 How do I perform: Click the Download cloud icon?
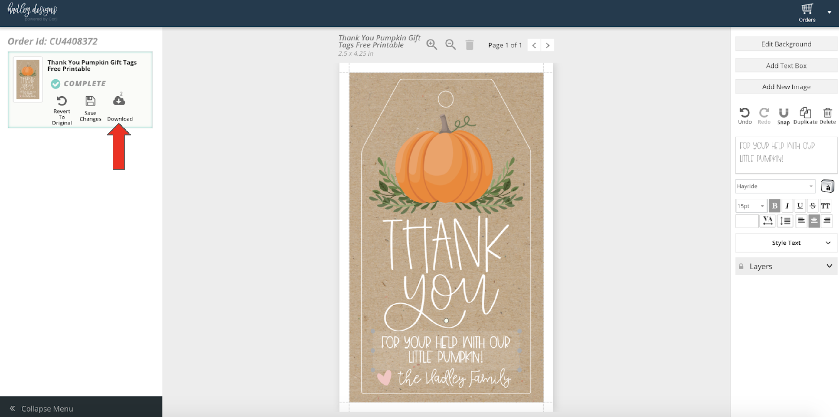point(119,101)
